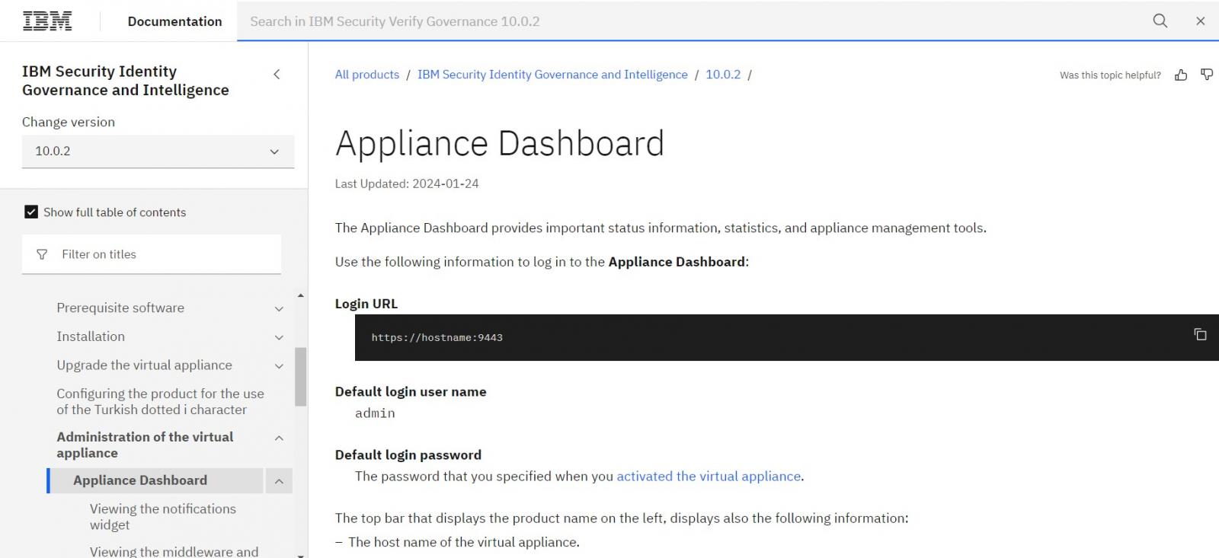The width and height of the screenshot is (1219, 558).
Task: Open the Documentation tab in header
Action: pyautogui.click(x=174, y=21)
